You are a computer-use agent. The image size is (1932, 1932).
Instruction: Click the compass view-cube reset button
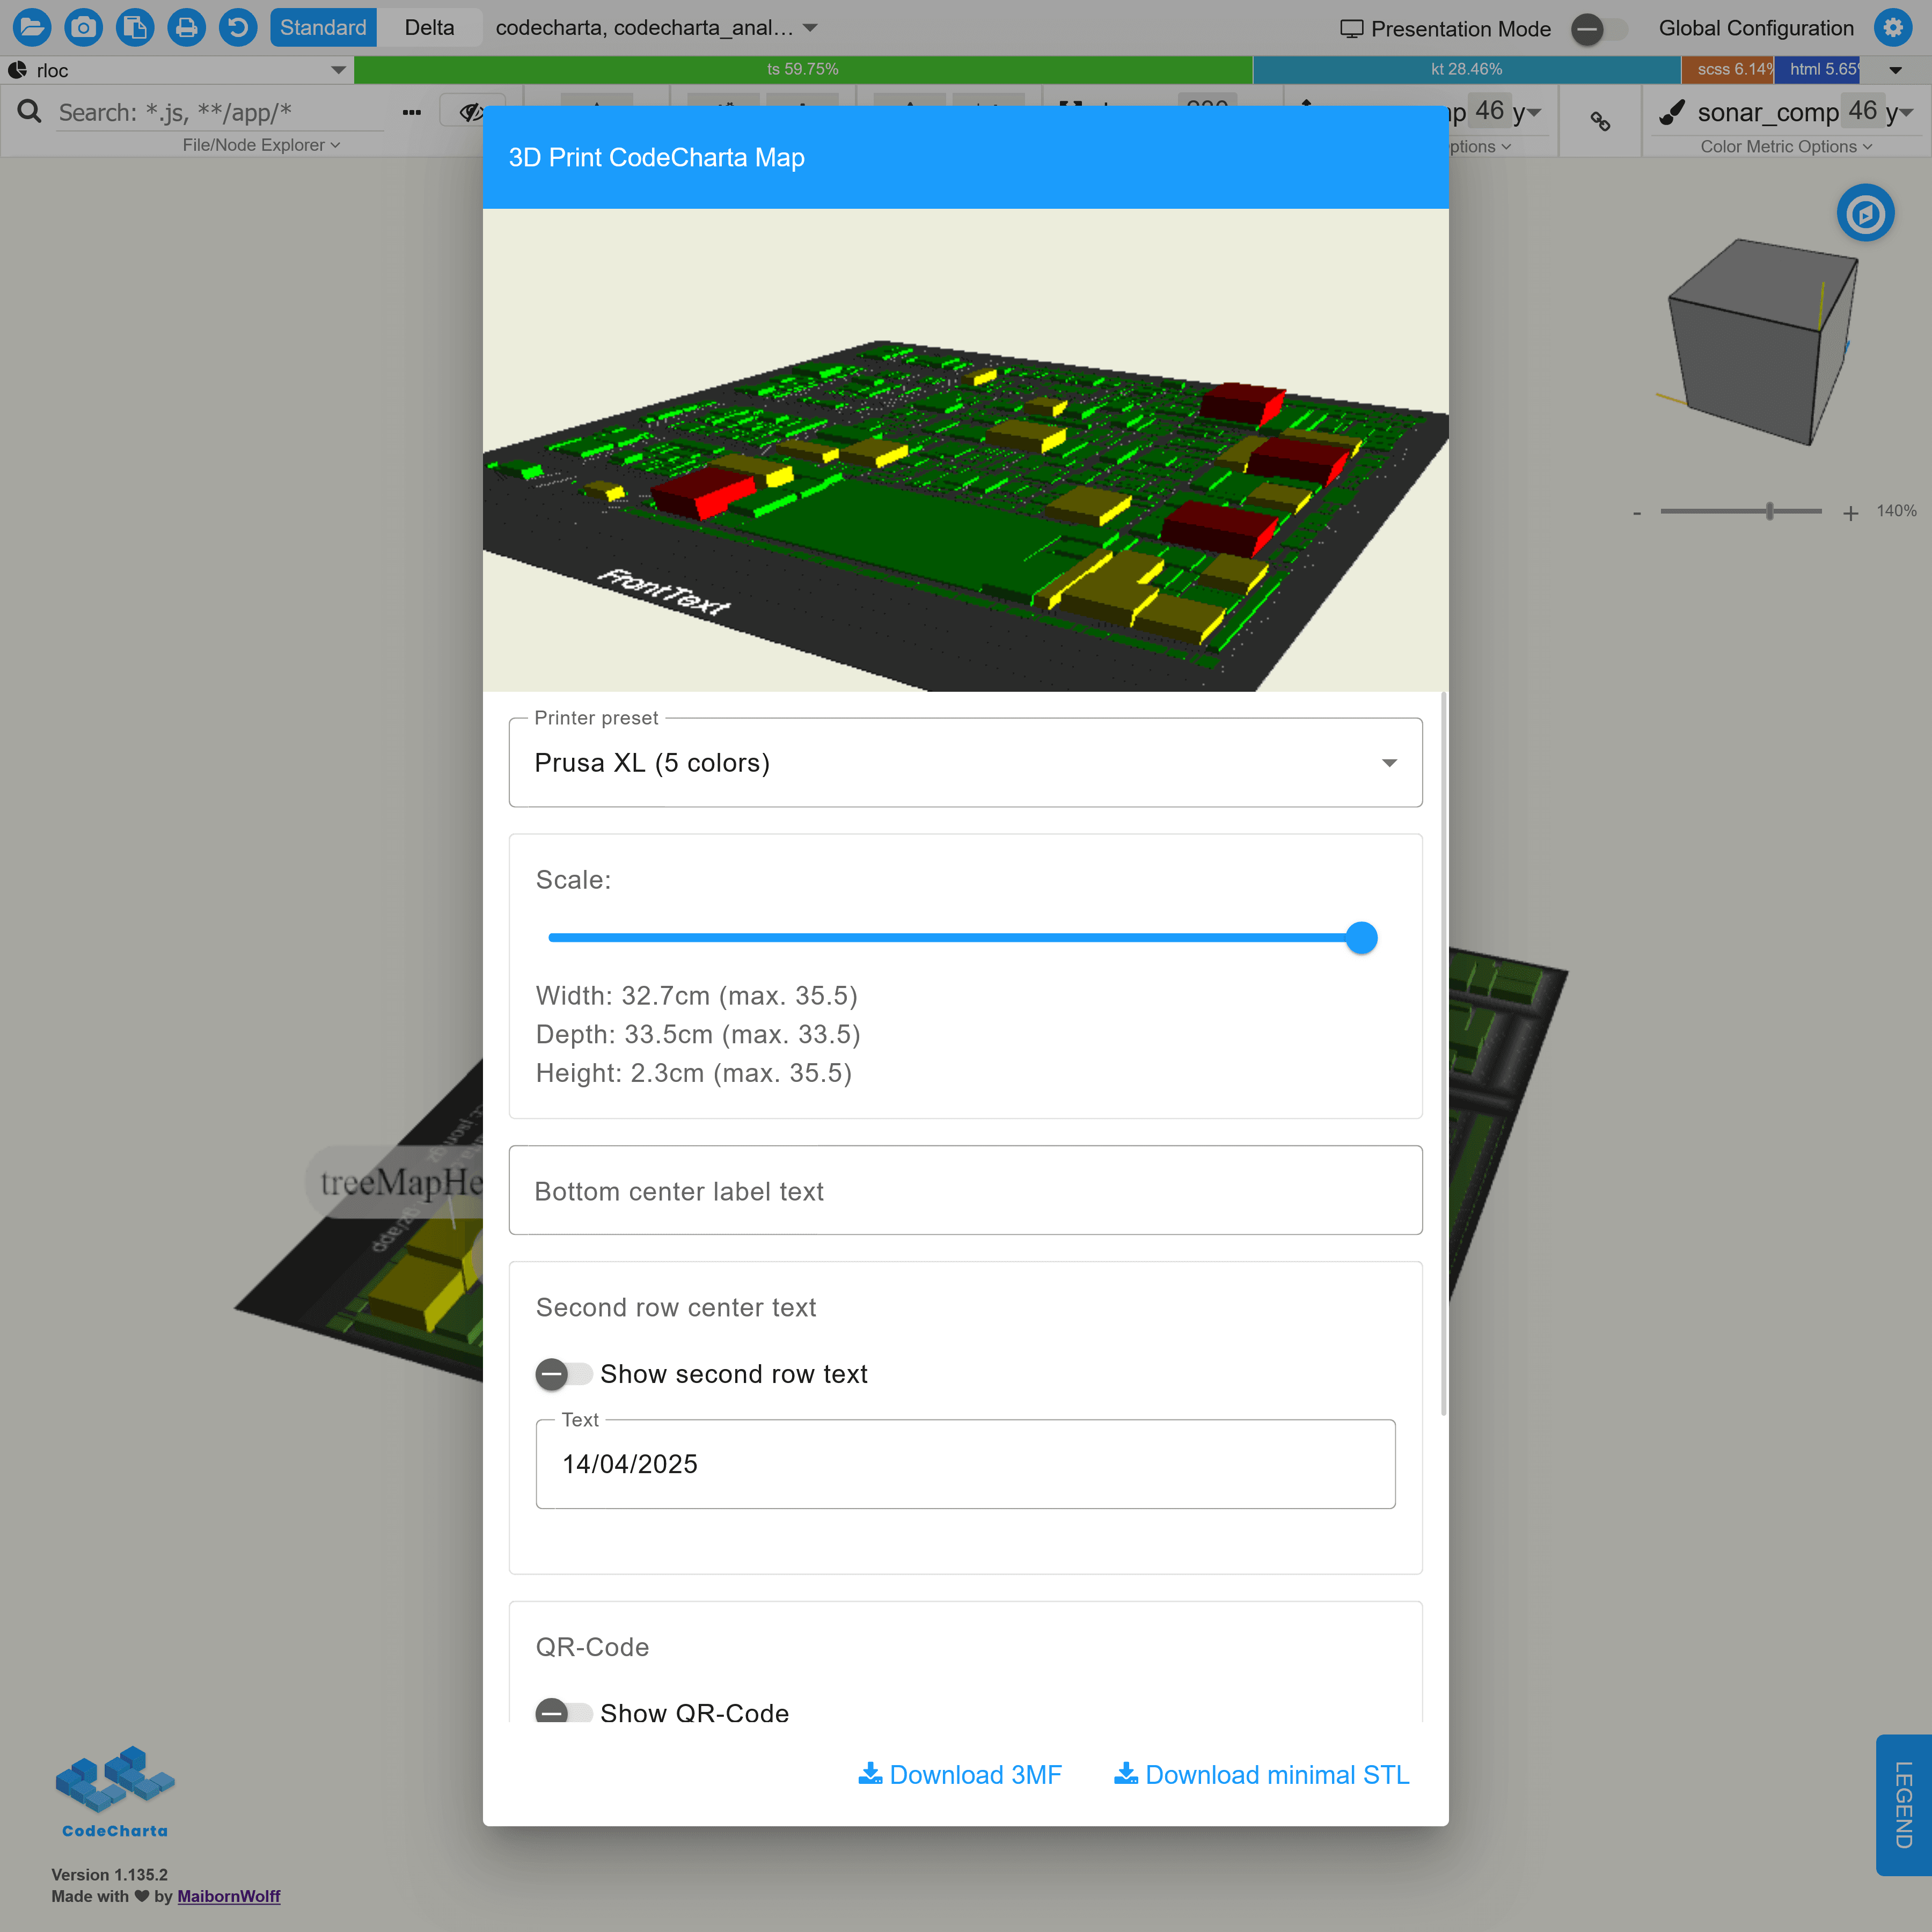pyautogui.click(x=1865, y=213)
